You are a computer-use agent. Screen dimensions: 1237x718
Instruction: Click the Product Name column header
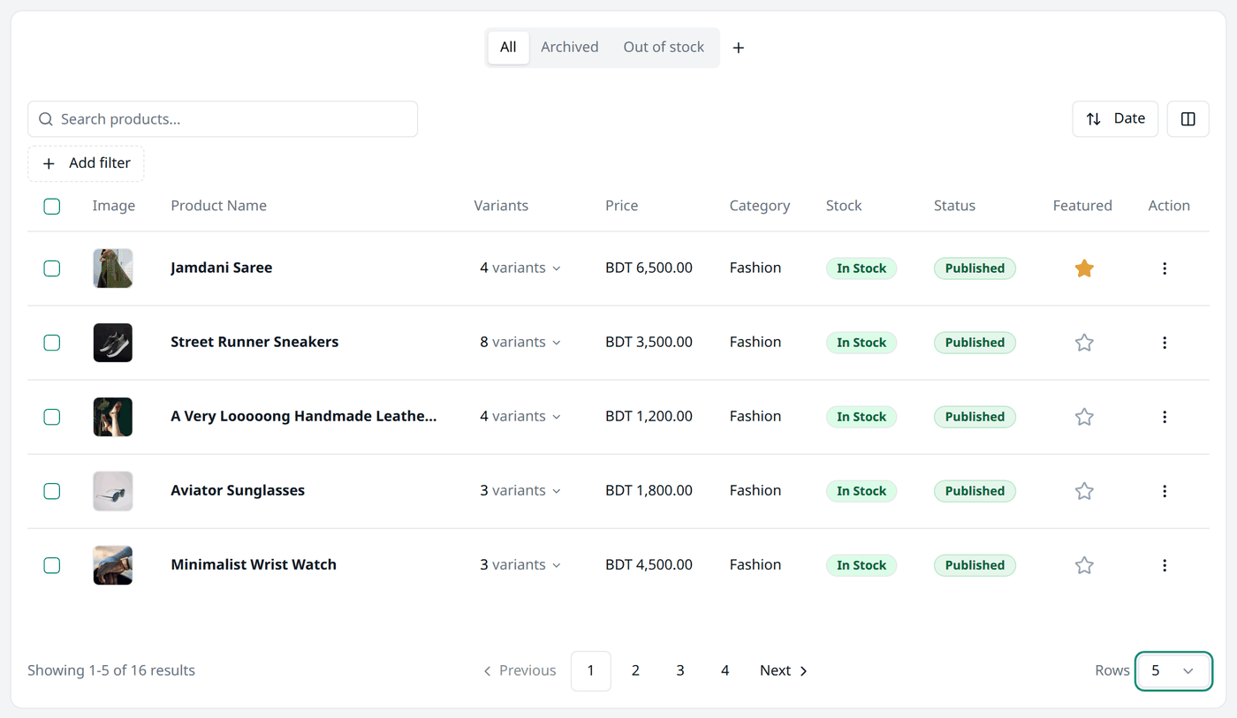click(x=219, y=206)
